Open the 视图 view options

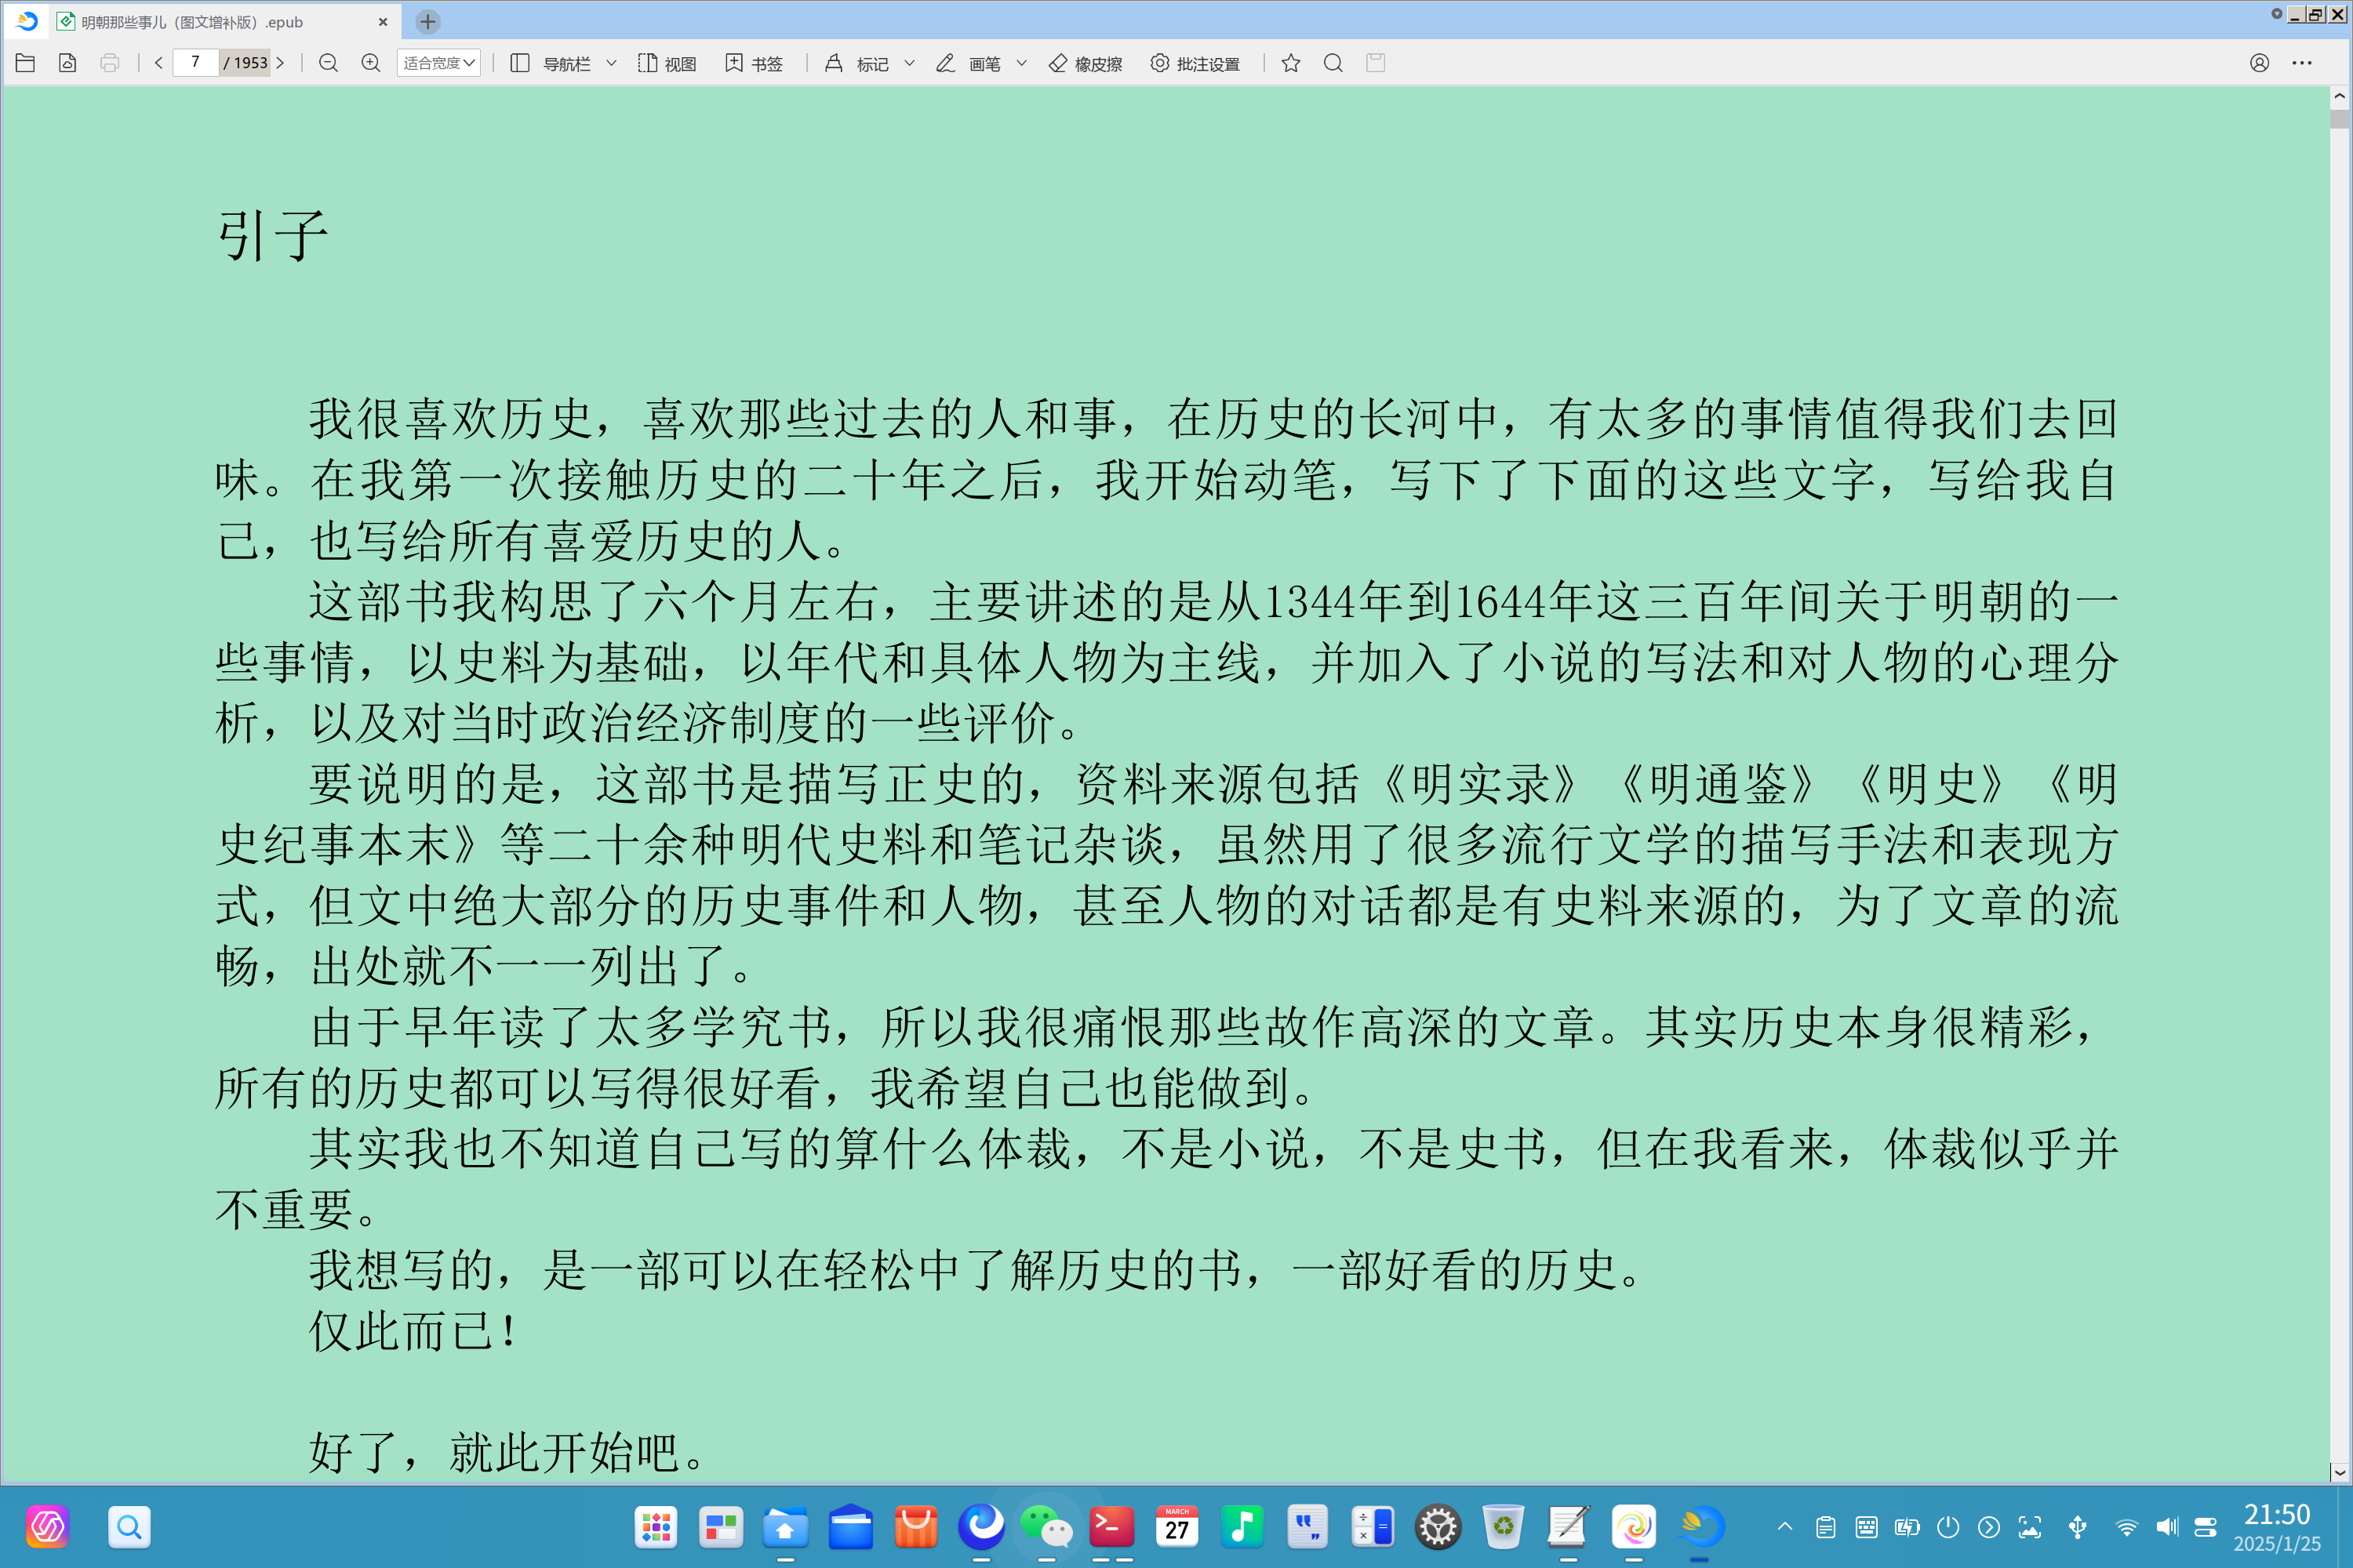pyautogui.click(x=667, y=63)
